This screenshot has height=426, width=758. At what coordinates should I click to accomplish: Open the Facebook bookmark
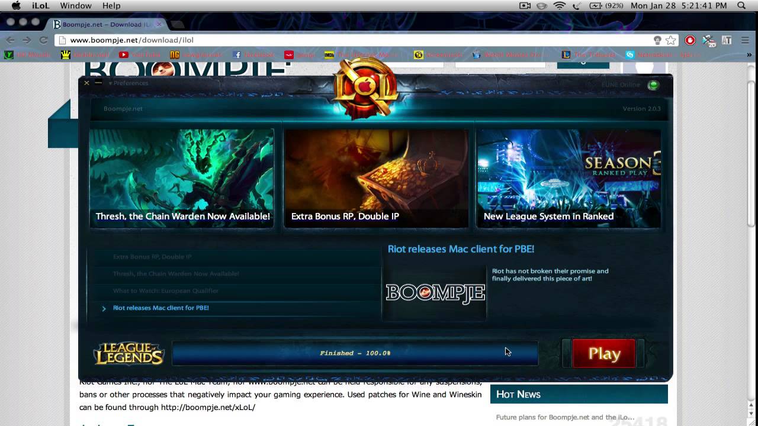[254, 55]
